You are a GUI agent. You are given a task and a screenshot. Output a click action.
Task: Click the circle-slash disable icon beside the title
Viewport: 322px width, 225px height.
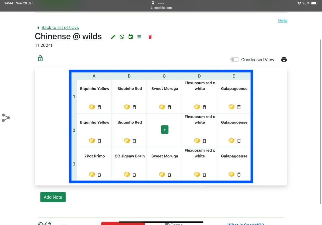[x=122, y=37]
